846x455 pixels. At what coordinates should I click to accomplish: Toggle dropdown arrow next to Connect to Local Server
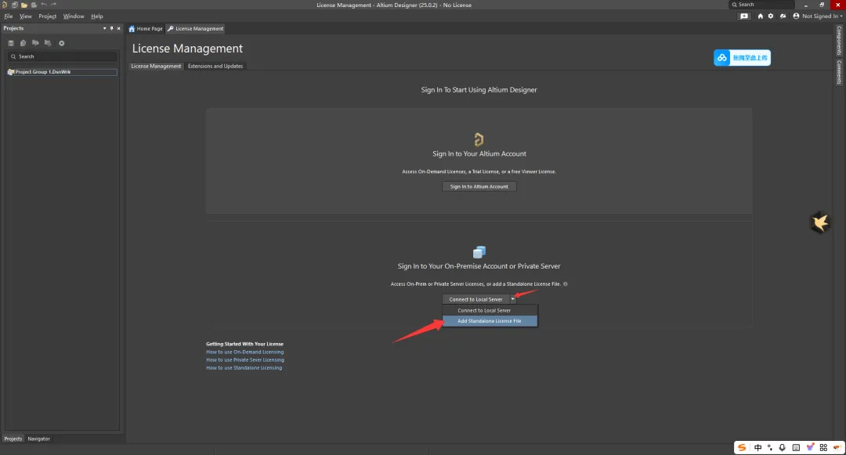pos(512,299)
